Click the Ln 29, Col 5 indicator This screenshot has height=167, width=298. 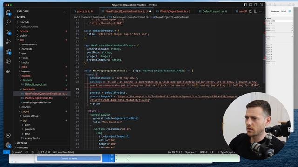click(x=175, y=152)
